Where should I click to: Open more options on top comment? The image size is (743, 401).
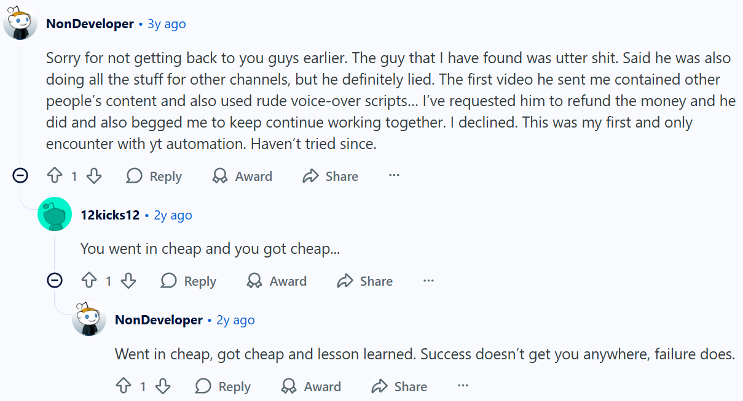click(x=395, y=176)
